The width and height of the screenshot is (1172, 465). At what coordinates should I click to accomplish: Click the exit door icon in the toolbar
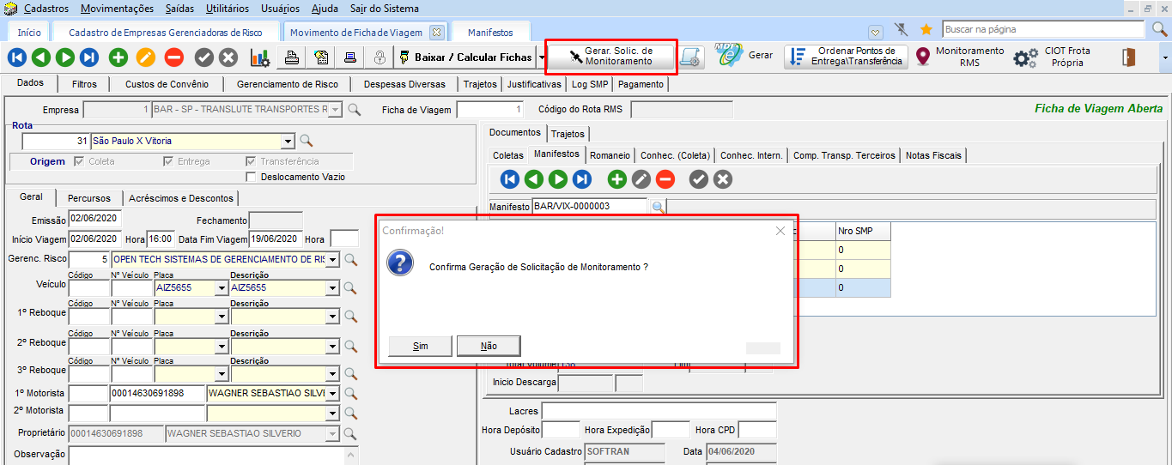pos(1129,57)
